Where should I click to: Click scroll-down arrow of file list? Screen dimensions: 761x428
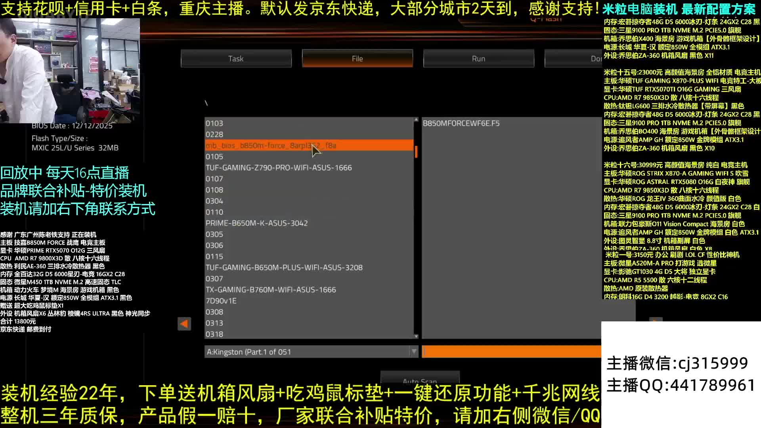(x=416, y=336)
